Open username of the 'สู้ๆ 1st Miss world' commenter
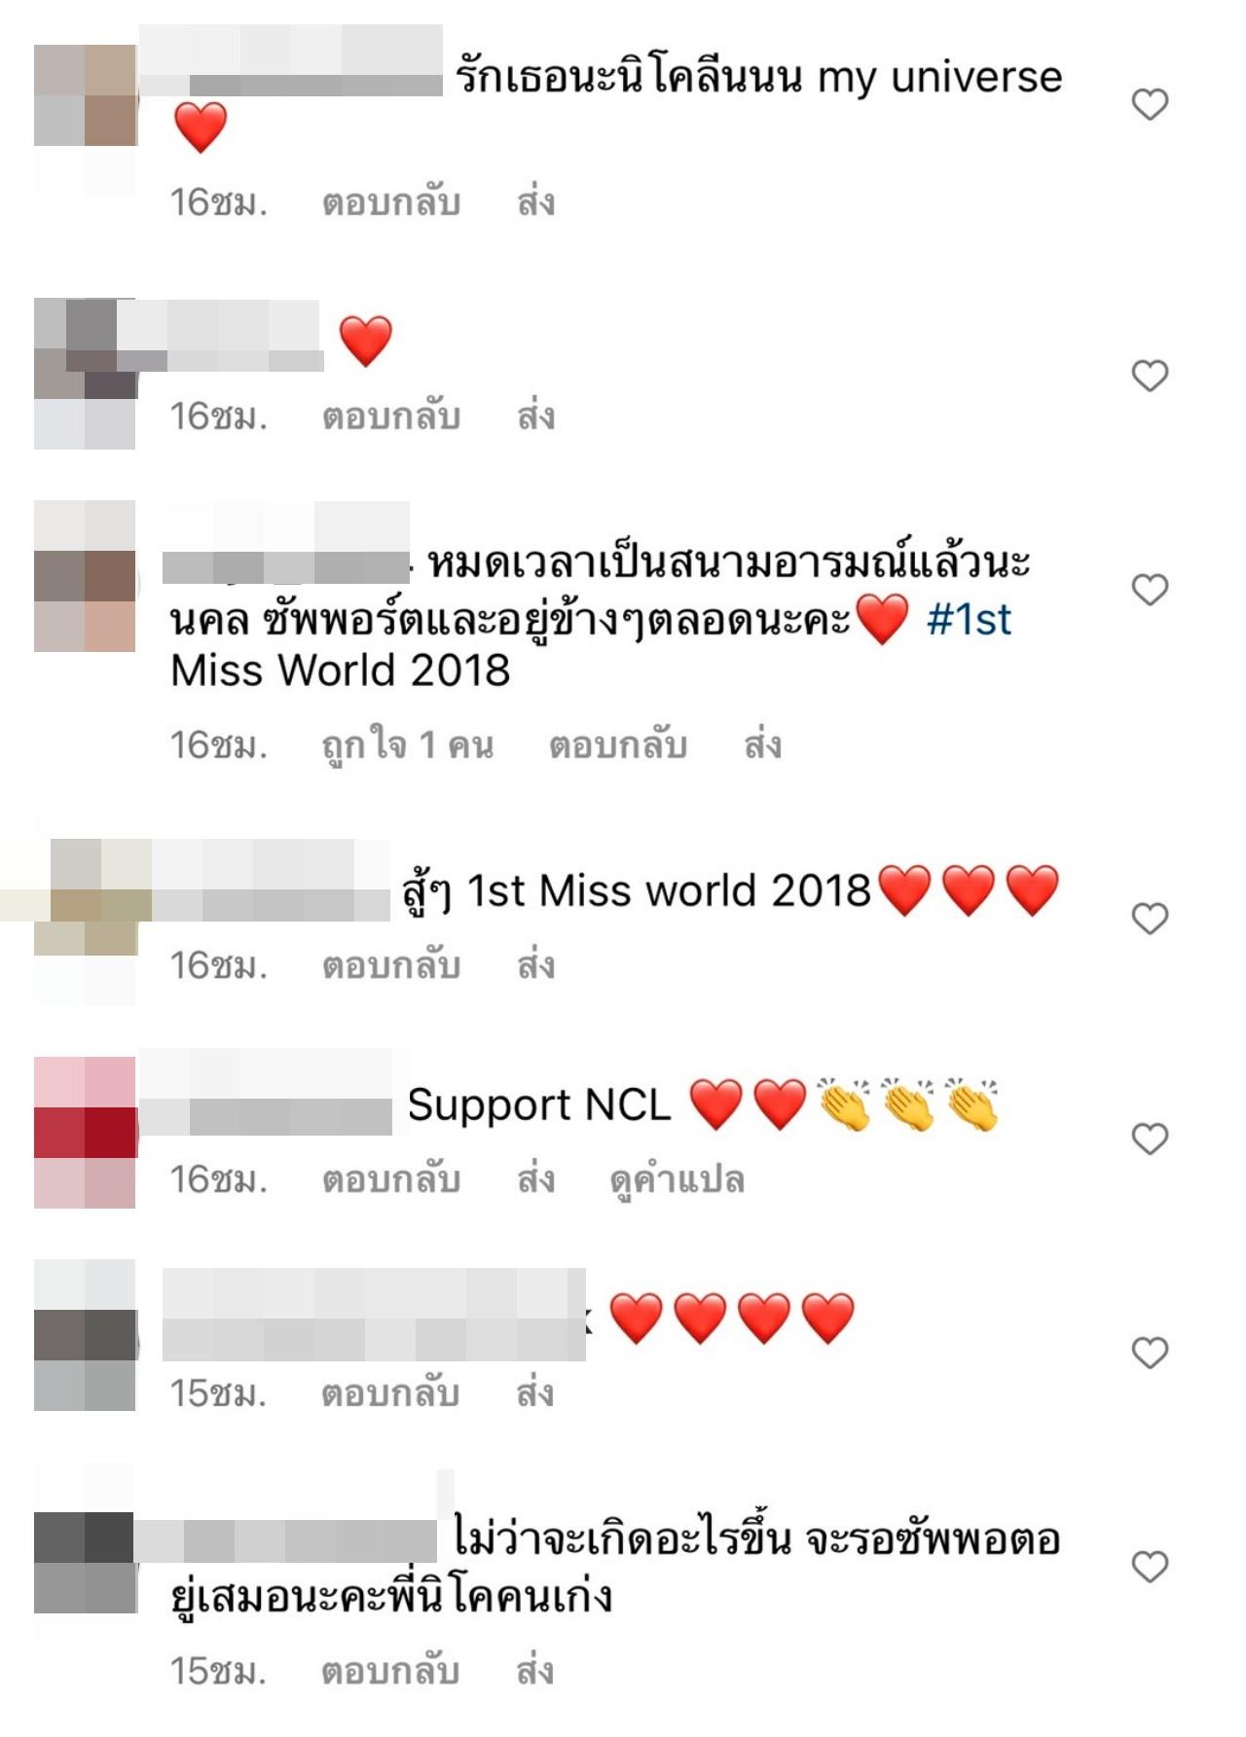The width and height of the screenshot is (1246, 1737). point(271,880)
